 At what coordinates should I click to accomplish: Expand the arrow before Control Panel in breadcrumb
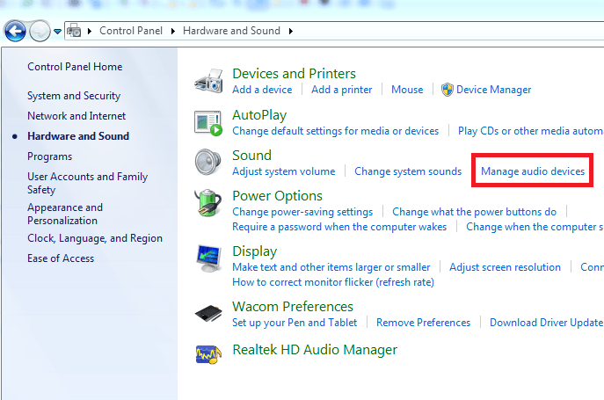[x=90, y=32]
